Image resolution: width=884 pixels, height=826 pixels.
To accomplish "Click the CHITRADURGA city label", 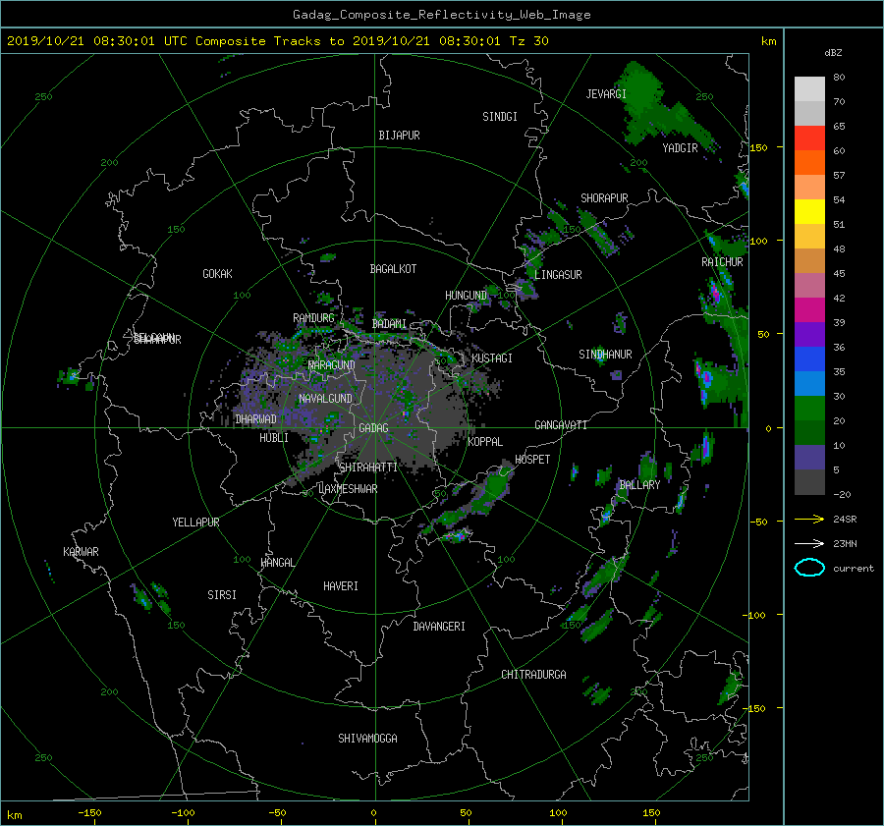I will pyautogui.click(x=534, y=675).
